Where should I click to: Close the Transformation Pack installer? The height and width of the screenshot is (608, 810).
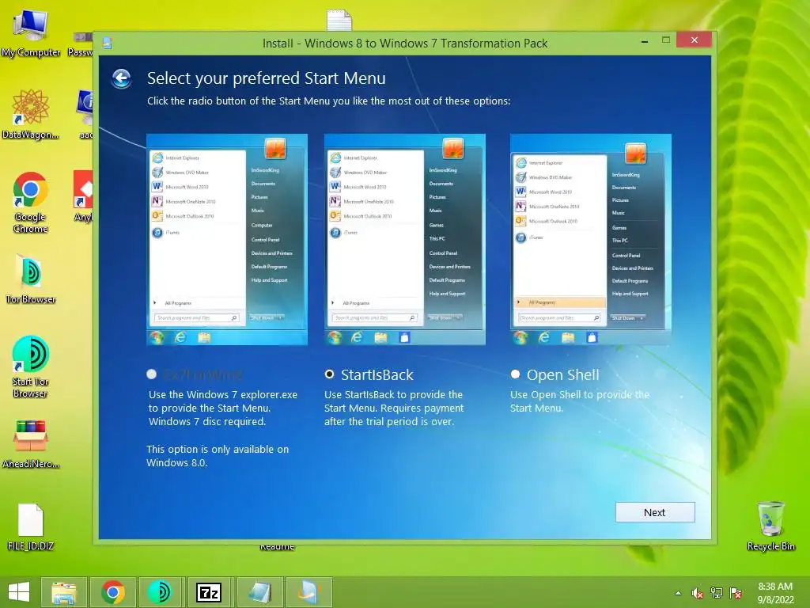[694, 40]
